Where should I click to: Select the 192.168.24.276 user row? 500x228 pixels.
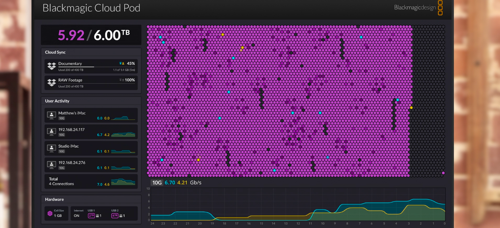(91, 165)
